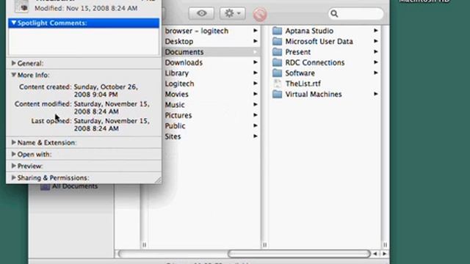Click the RDC Connections folder icon
The image size is (470, 264).
pyautogui.click(x=278, y=62)
